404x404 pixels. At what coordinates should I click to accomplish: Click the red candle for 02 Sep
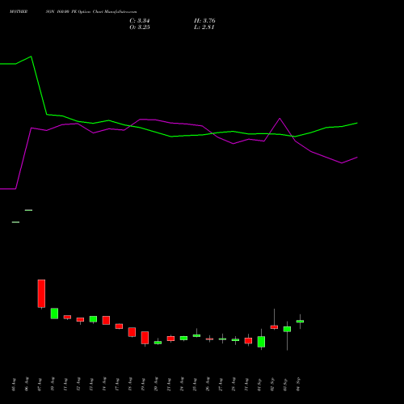click(274, 327)
